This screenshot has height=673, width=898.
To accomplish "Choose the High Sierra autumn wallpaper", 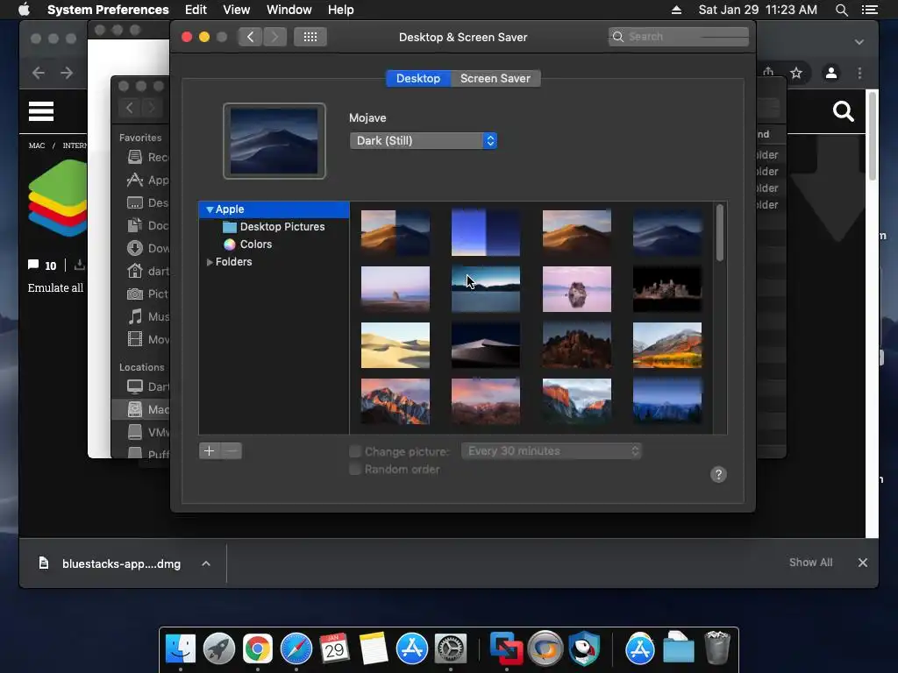I will point(667,345).
